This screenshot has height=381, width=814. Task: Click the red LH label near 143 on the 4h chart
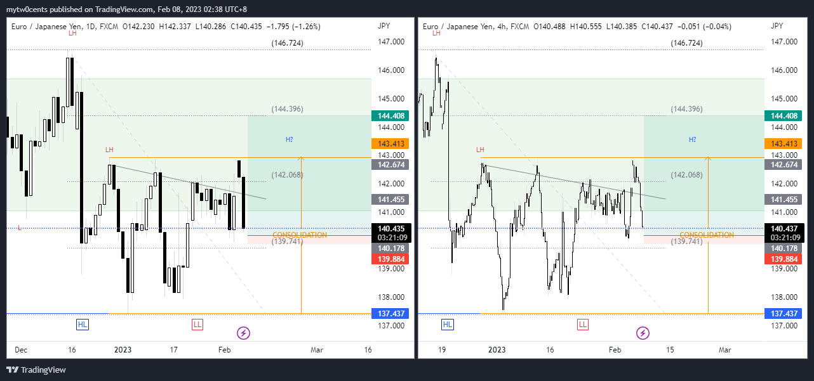pos(480,150)
